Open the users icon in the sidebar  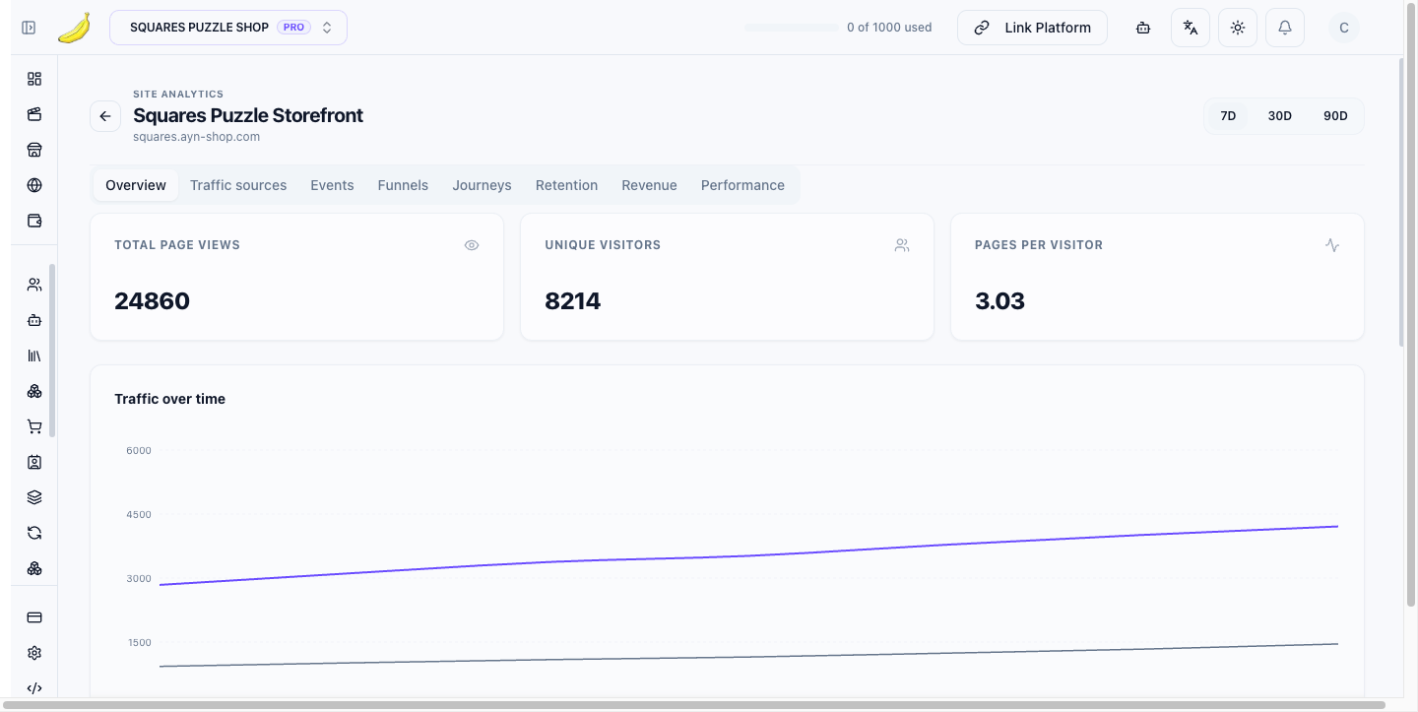tap(34, 285)
